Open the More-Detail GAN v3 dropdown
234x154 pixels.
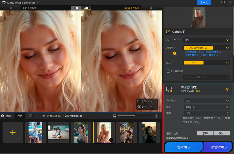(206, 77)
